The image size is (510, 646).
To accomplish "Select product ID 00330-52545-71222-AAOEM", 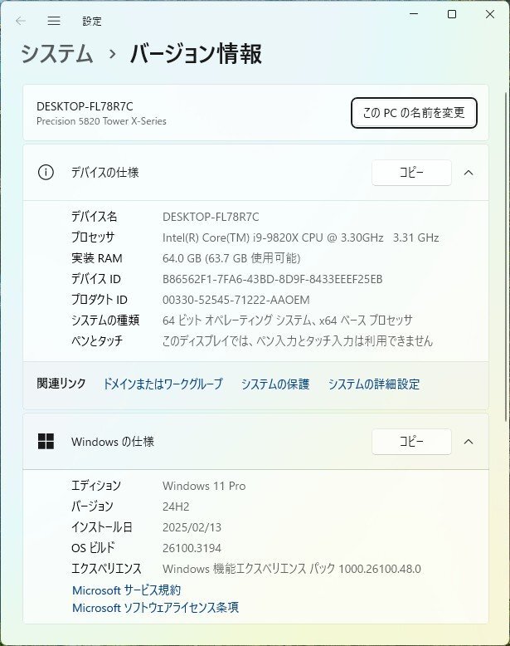I will [x=236, y=300].
